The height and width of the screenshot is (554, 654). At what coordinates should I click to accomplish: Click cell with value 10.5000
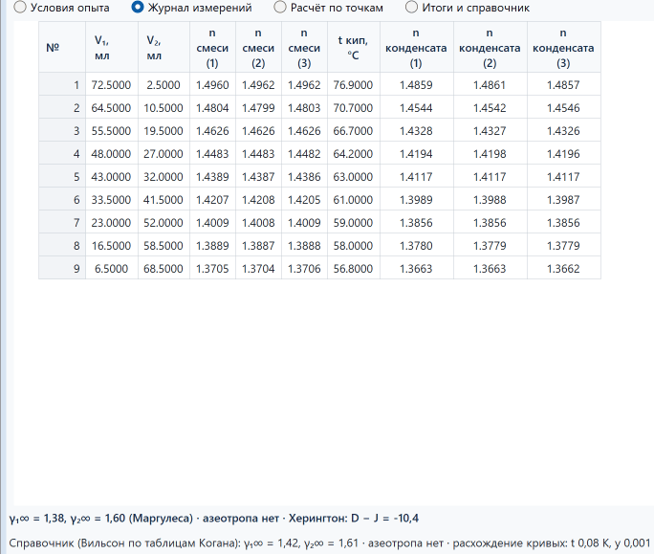(x=163, y=108)
